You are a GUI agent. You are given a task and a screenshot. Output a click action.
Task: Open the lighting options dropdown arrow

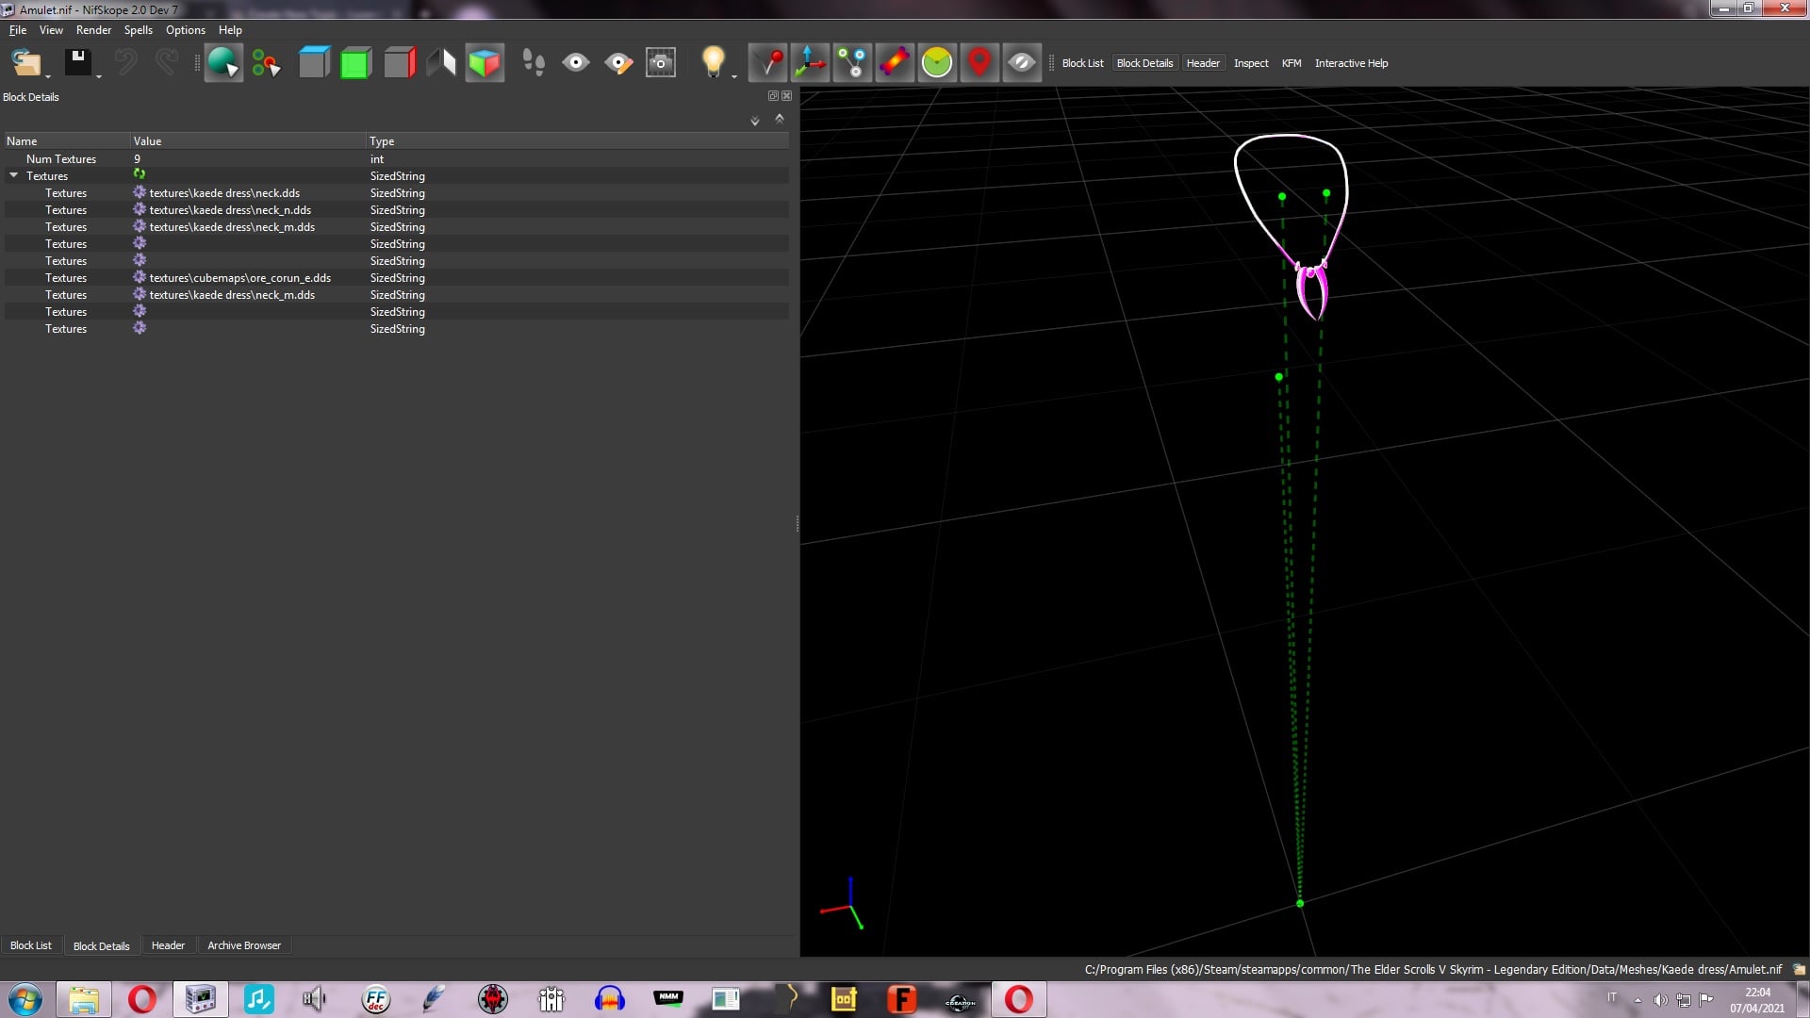click(734, 76)
